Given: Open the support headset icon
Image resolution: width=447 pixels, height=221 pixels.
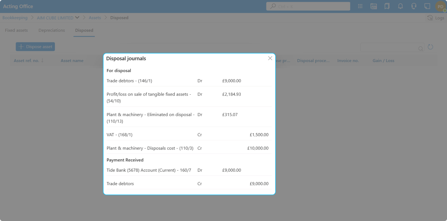Looking at the screenshot, I should pyautogui.click(x=414, y=6).
